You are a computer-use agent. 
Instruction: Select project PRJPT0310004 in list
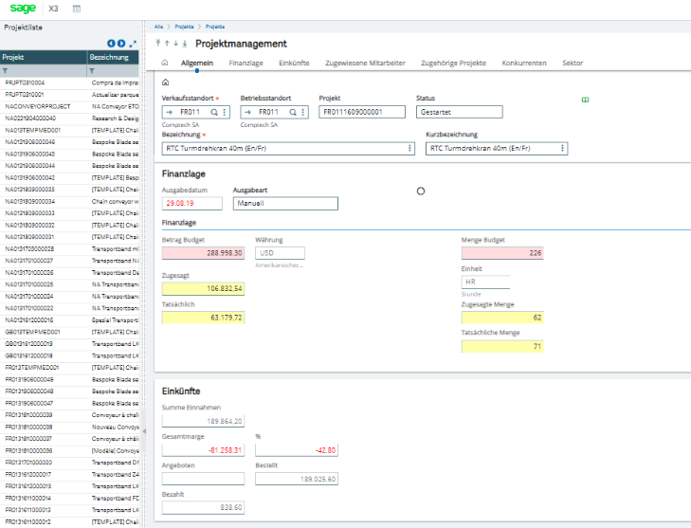[69, 82]
